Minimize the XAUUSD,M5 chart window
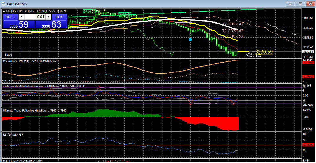This screenshot has width=316, height=163. (x=290, y=4)
